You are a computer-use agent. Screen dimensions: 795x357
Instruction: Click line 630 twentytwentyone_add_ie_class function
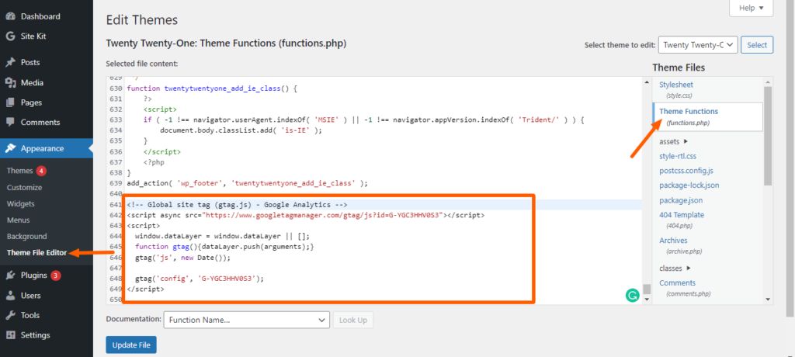pos(212,88)
